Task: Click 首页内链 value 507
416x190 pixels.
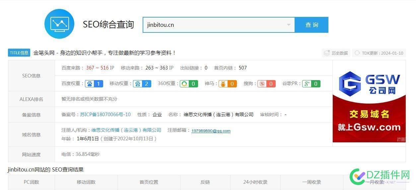Action: coord(243,68)
